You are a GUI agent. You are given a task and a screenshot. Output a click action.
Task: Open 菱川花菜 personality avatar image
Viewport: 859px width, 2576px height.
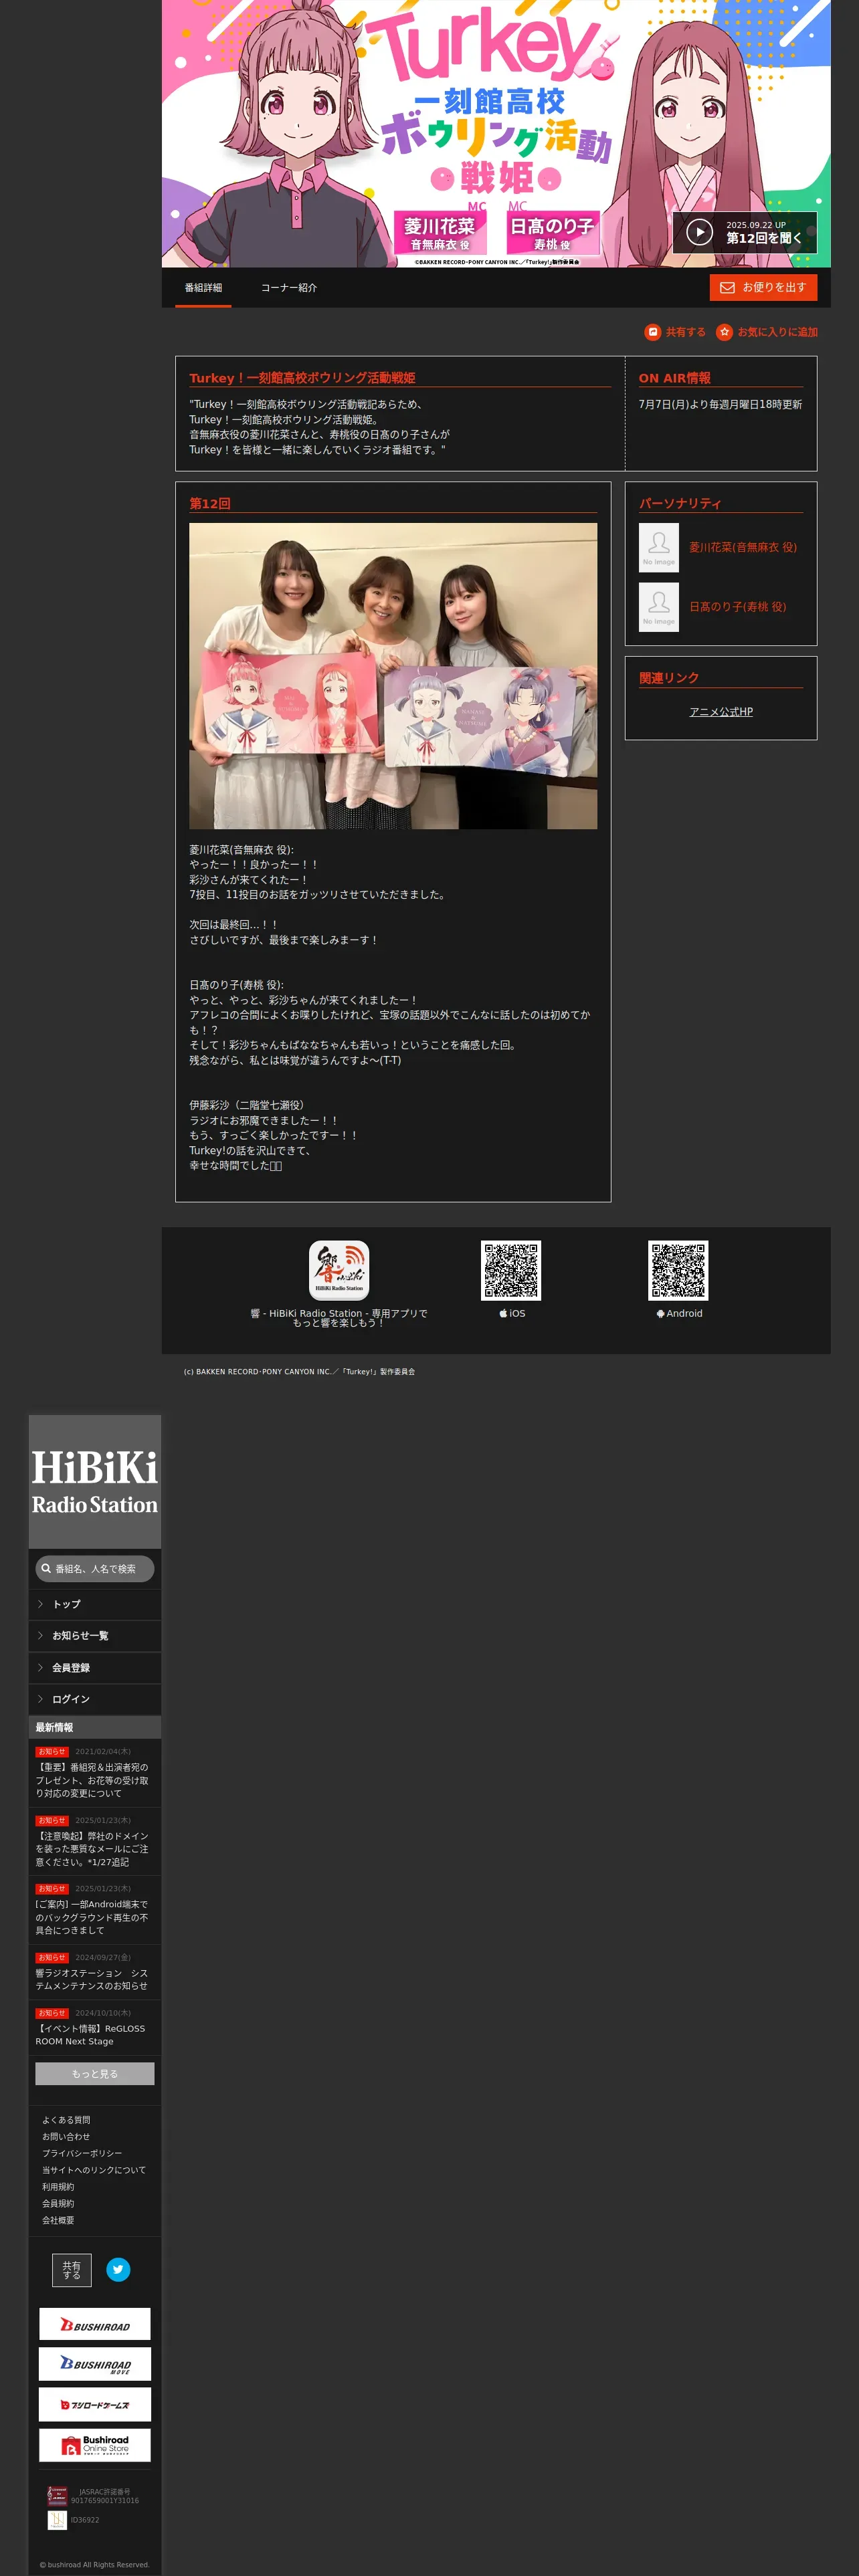point(659,547)
